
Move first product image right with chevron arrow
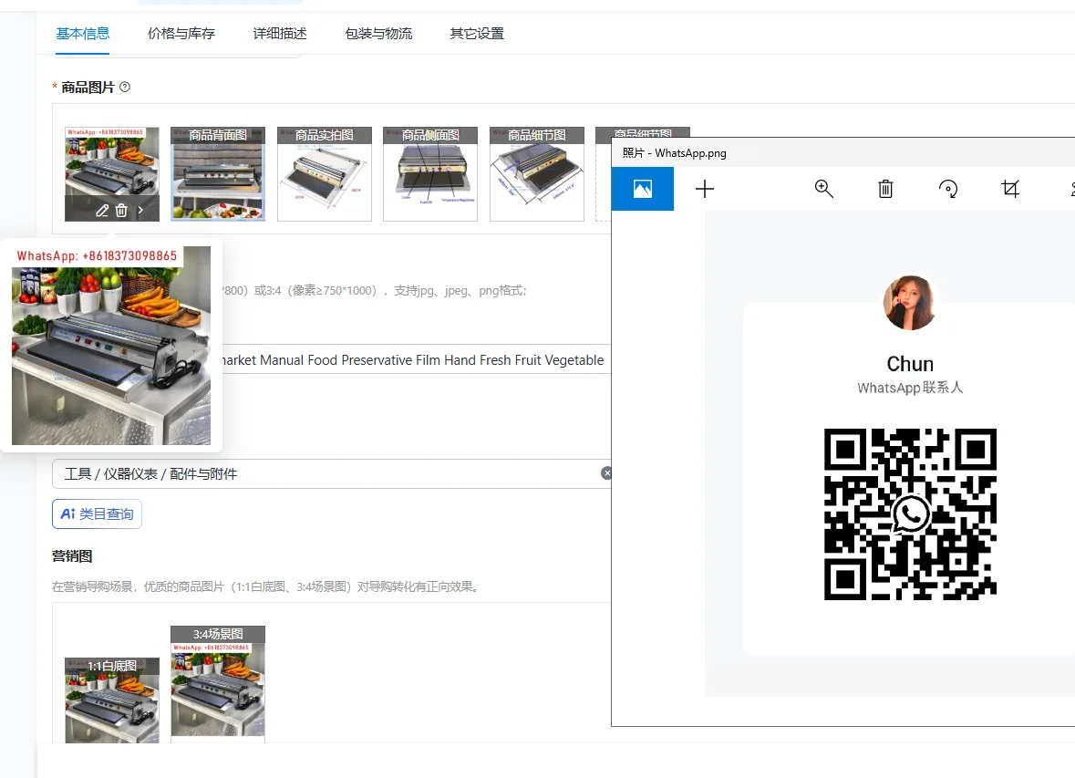140,211
